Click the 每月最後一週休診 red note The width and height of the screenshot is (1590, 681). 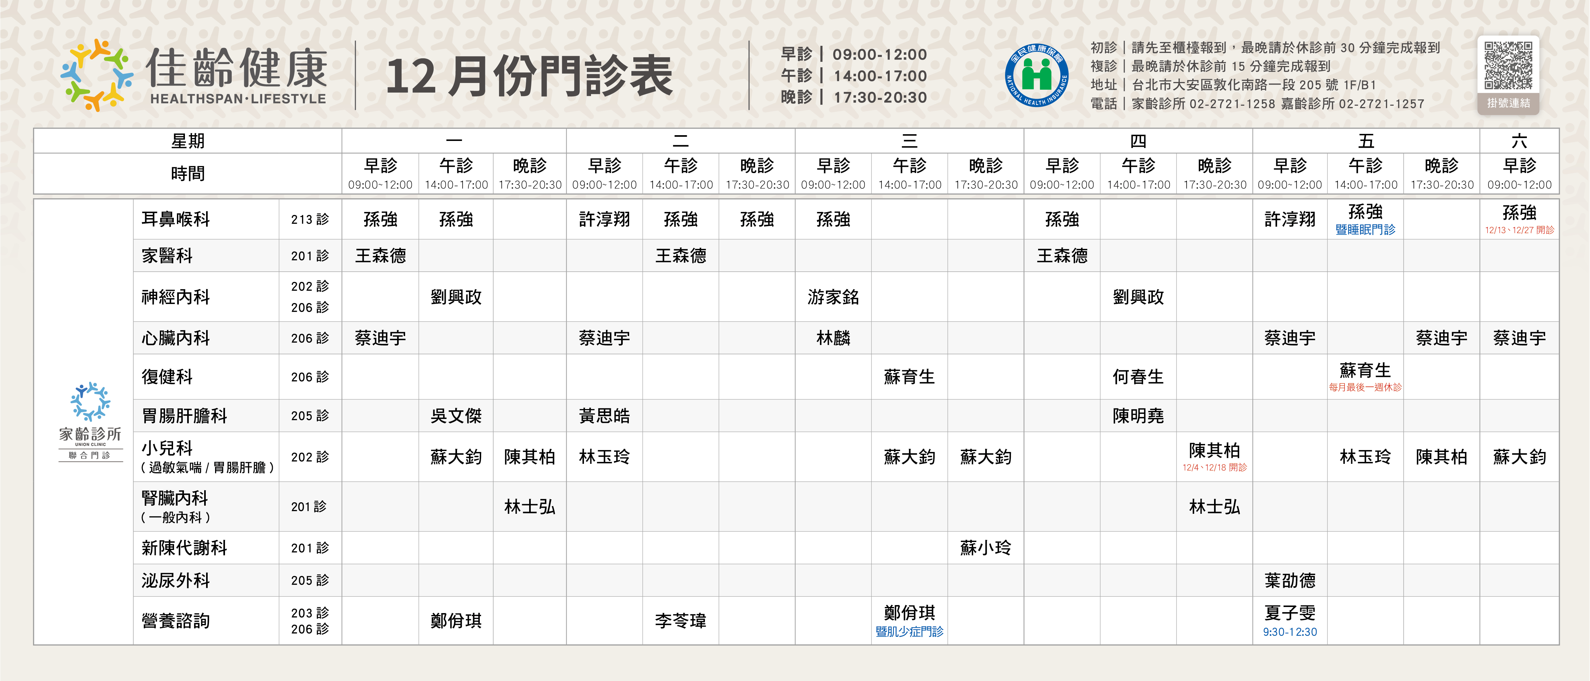(x=1365, y=387)
